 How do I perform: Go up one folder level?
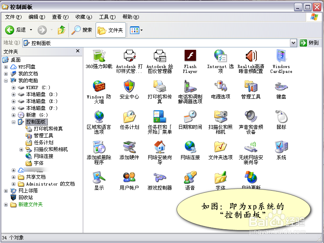tap(62, 30)
